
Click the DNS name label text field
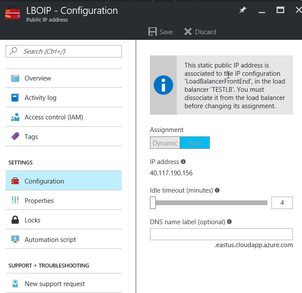pyautogui.click(x=221, y=234)
